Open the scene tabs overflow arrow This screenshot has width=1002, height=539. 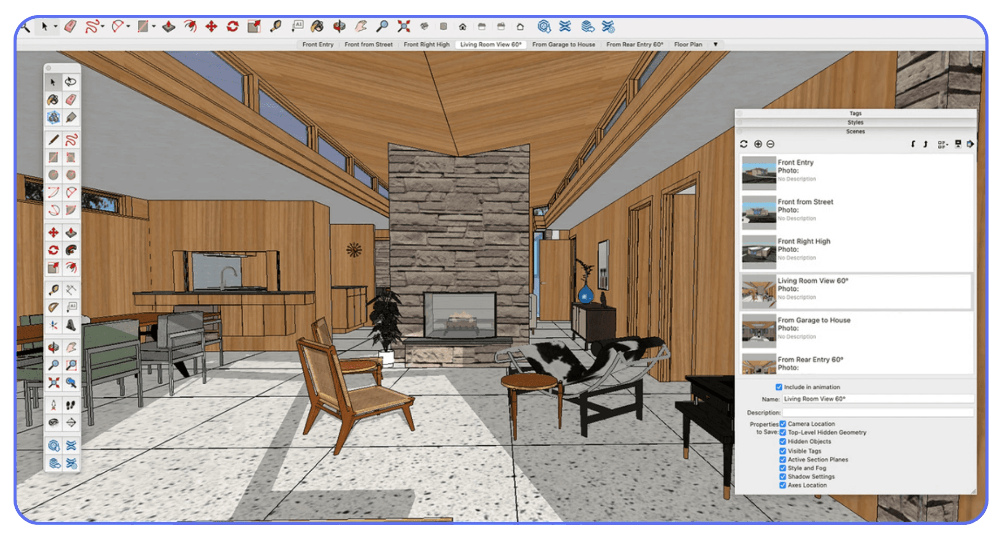coord(715,44)
